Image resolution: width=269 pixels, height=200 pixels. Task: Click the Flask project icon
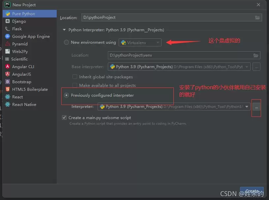(8, 29)
